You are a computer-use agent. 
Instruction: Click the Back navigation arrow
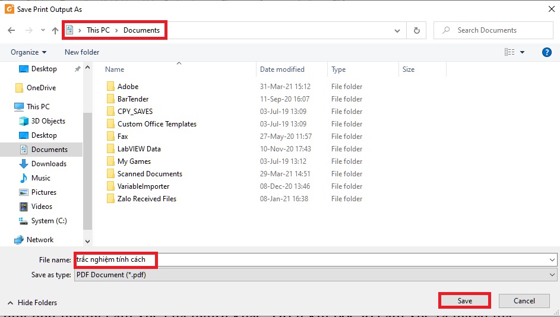click(11, 30)
